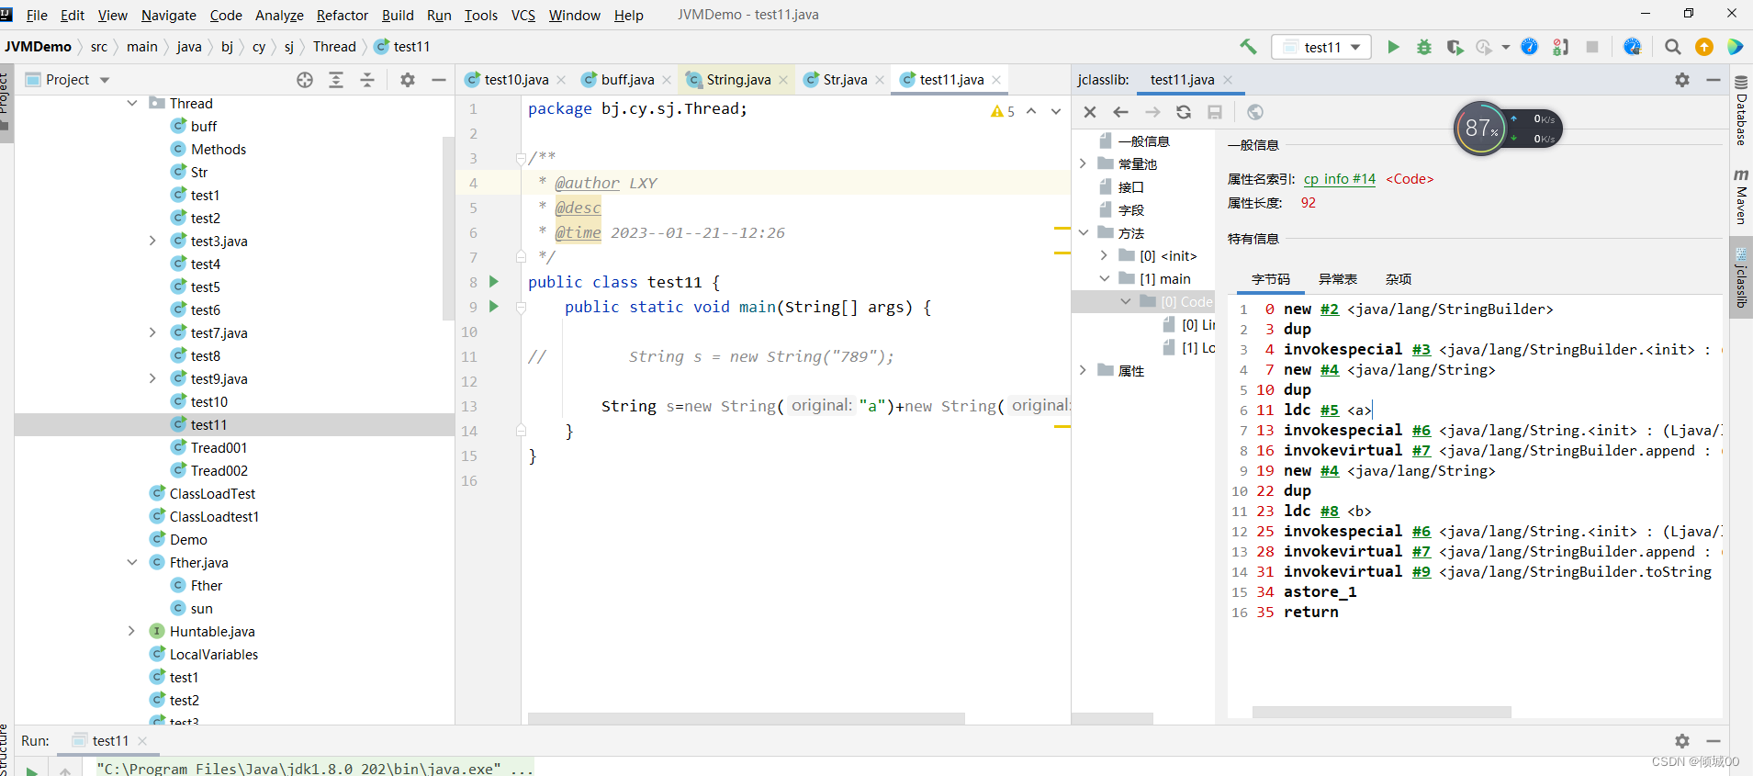Click the orange update arrow icon

(x=1704, y=47)
